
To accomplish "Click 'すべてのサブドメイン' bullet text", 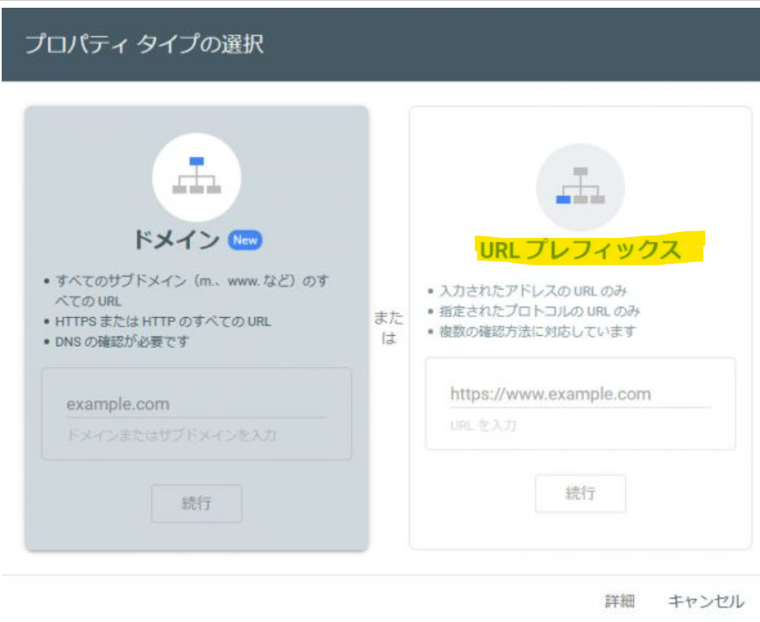I will tap(192, 290).
